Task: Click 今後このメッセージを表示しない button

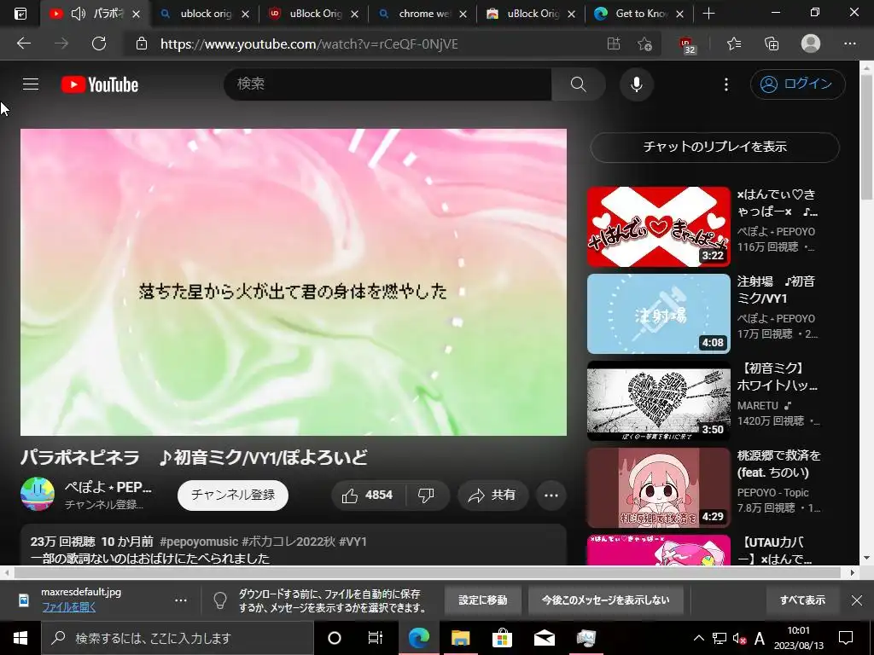Action: tap(606, 600)
